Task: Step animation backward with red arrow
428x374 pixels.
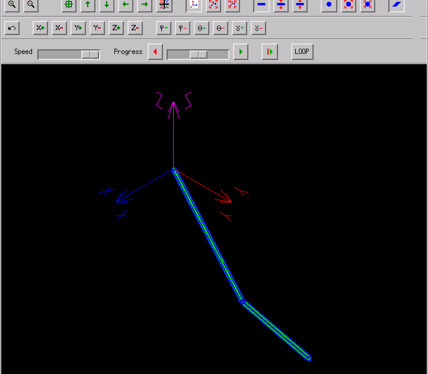Action: click(155, 52)
